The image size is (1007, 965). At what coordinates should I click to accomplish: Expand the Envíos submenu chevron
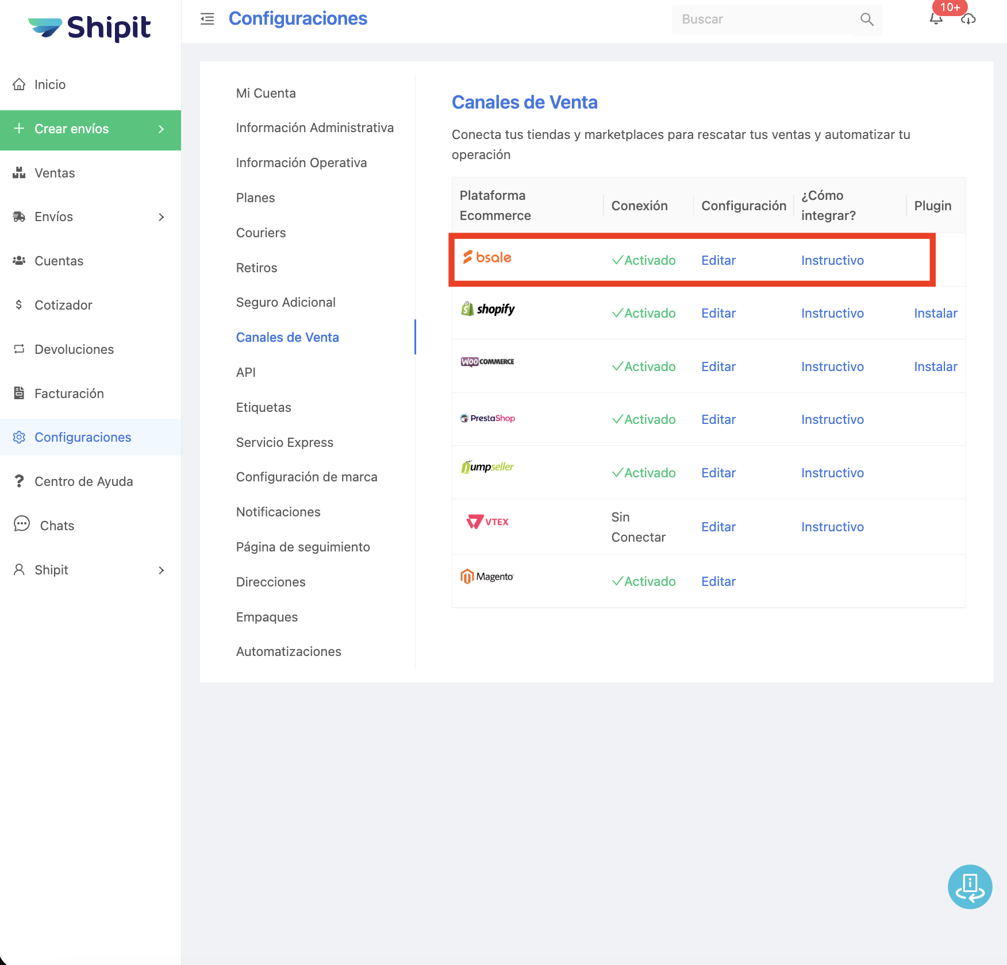point(162,217)
